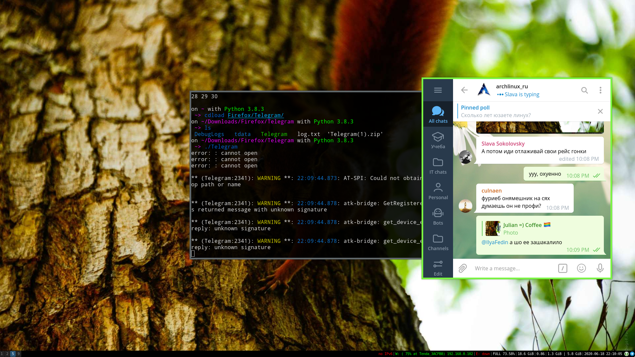
Task: Select IT chats folder
Action: point(438,165)
